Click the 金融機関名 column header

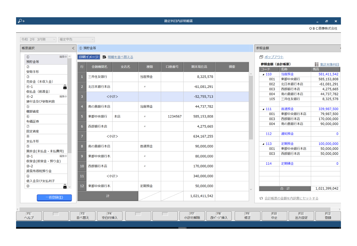click(99, 67)
